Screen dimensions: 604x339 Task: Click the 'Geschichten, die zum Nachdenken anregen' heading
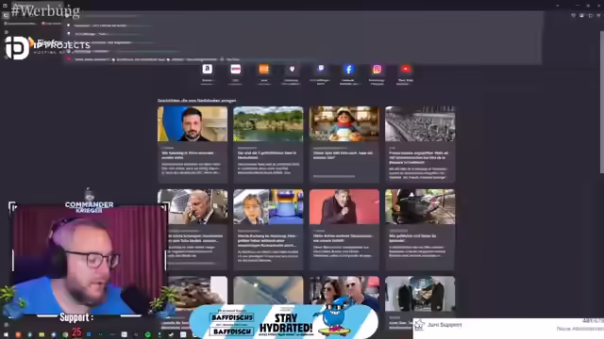(197, 101)
